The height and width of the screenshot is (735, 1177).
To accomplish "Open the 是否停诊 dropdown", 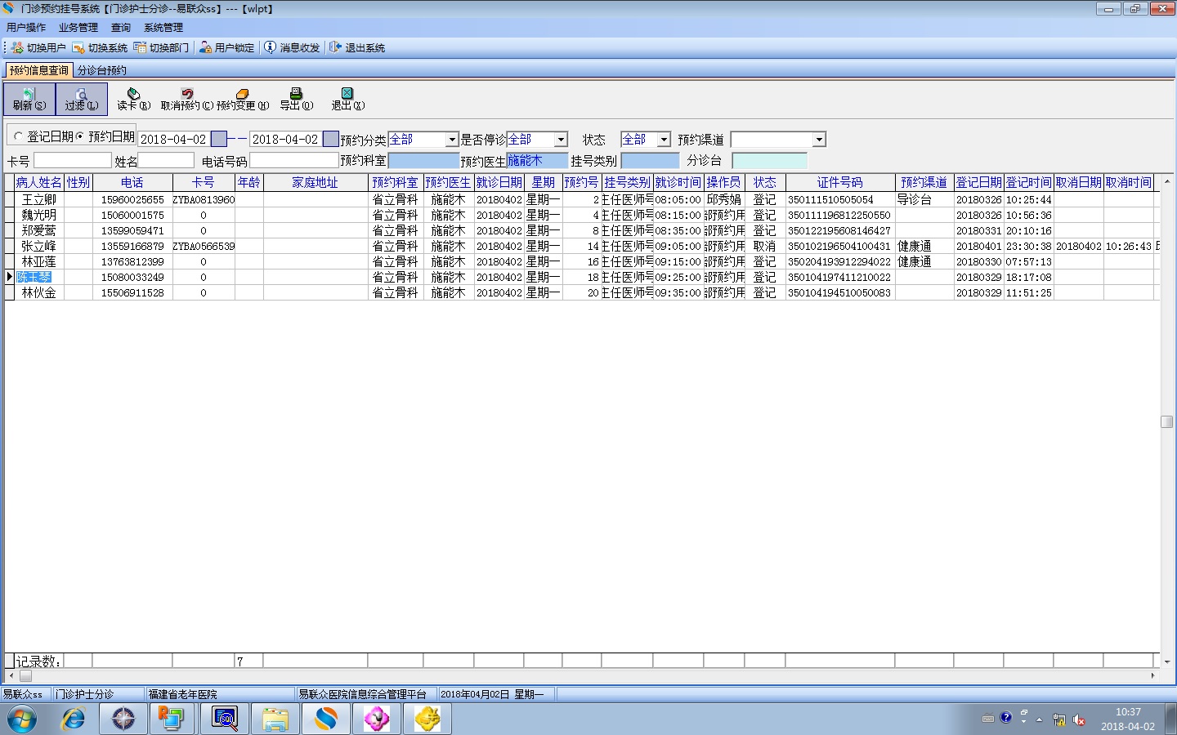I will [x=561, y=140].
